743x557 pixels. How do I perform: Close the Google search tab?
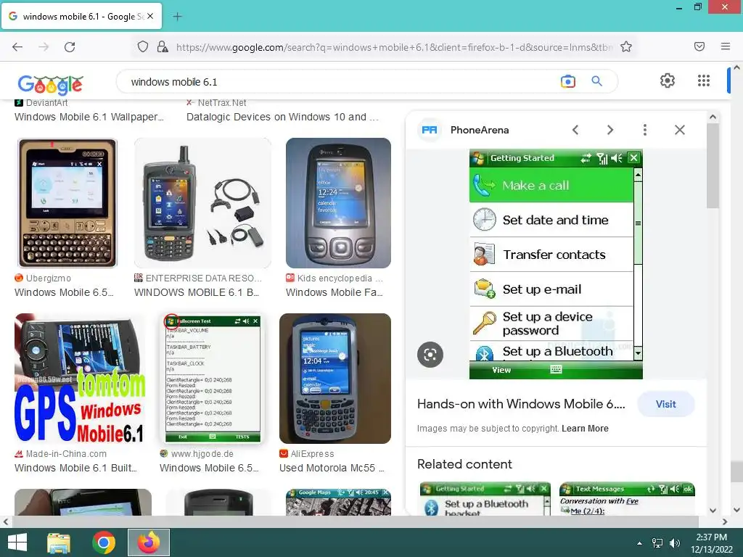[150, 16]
